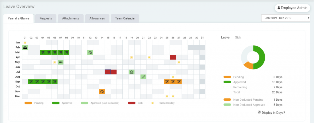Click the pending airplane on September 25th
This screenshot has height=123, width=314.
pos(167,82)
